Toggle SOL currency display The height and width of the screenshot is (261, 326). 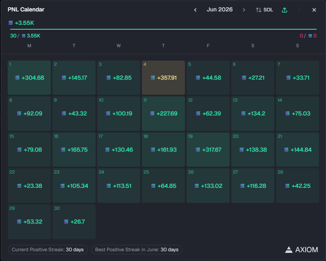coord(264,10)
